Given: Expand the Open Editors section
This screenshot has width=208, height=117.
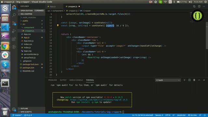Looking at the screenshot, I should [32, 10].
